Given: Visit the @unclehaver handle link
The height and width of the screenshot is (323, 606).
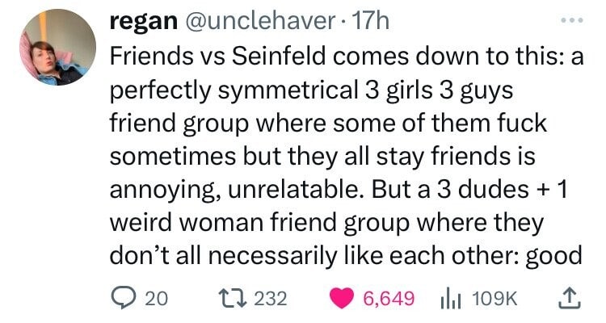Looking at the screenshot, I should (x=261, y=21).
